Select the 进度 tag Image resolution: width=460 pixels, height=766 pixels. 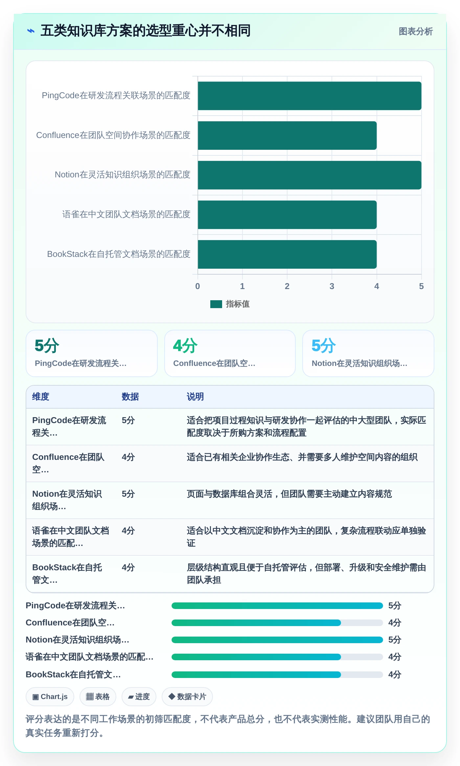[139, 697]
